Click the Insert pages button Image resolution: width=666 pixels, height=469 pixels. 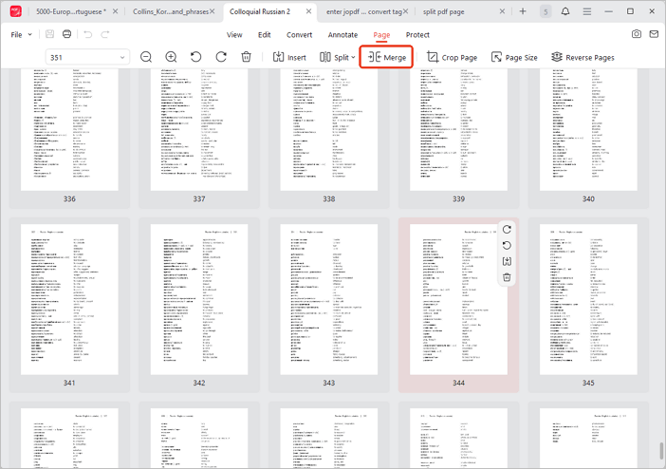click(289, 57)
